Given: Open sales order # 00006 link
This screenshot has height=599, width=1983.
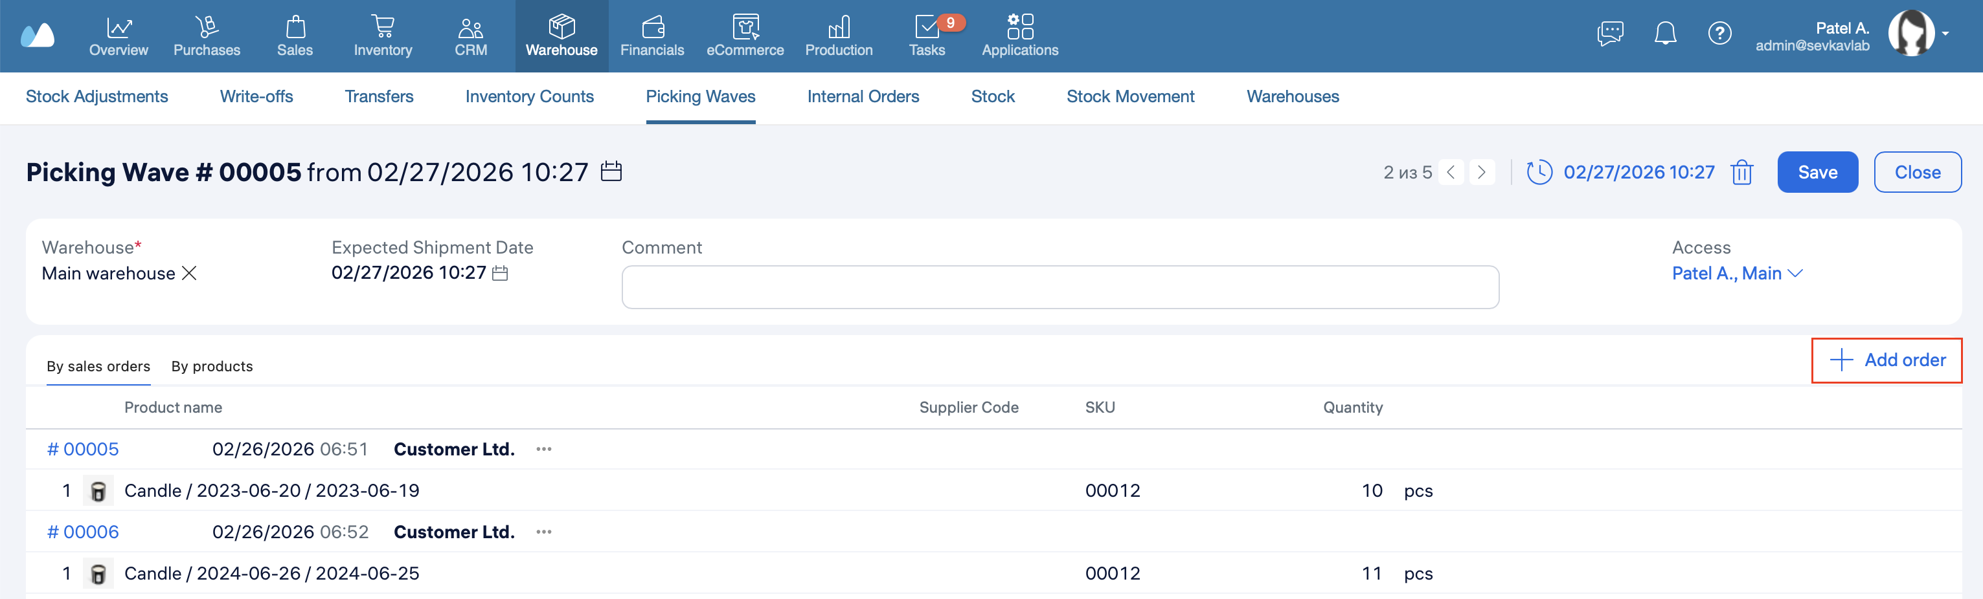Looking at the screenshot, I should [x=82, y=532].
